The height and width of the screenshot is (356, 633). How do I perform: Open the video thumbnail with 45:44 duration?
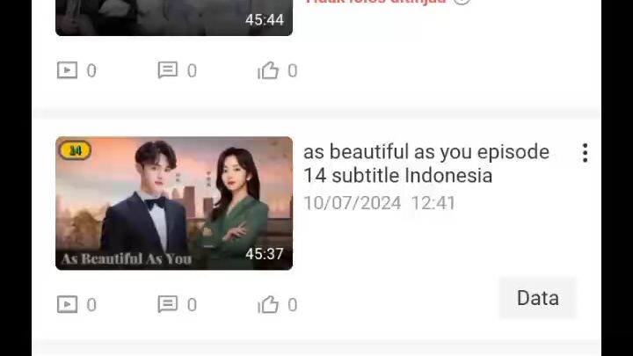(174, 18)
